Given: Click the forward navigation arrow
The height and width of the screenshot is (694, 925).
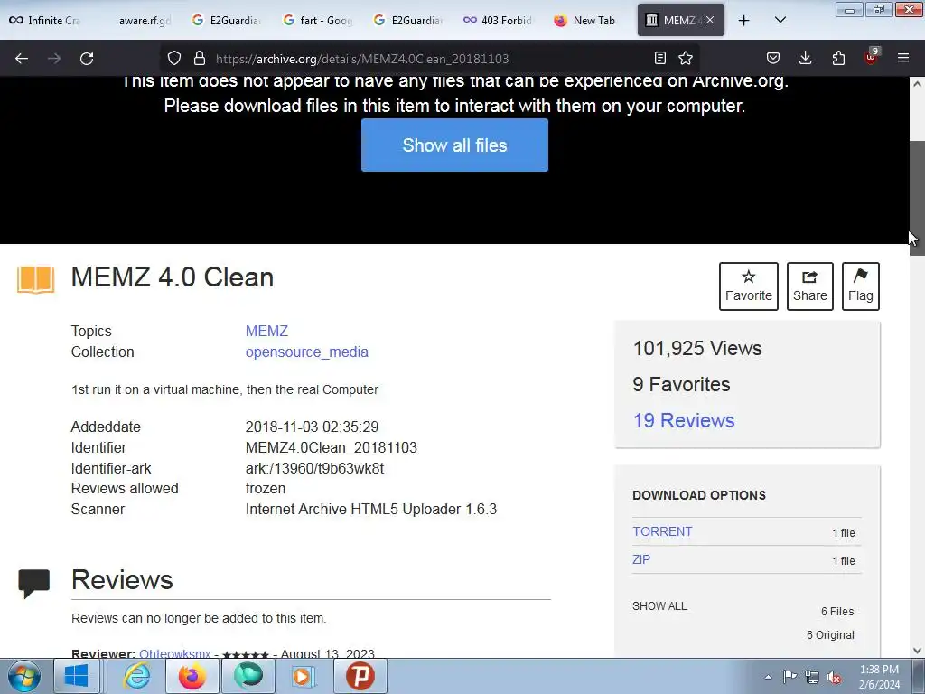Looking at the screenshot, I should pos(54,59).
